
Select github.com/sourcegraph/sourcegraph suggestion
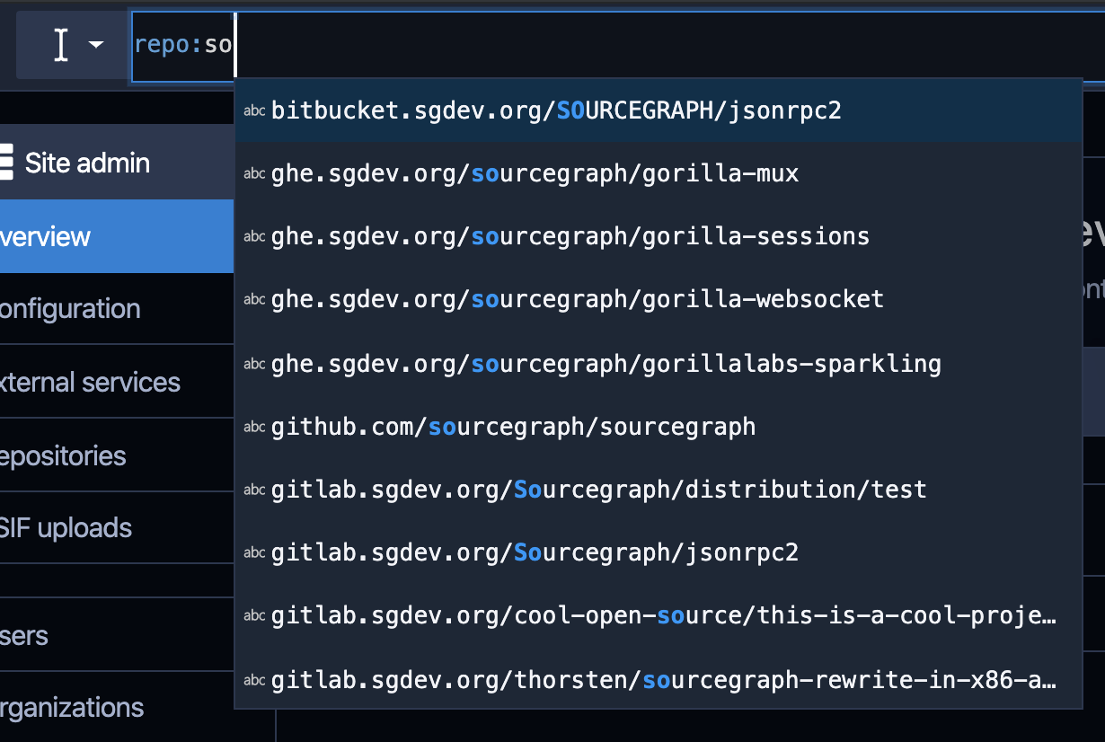click(x=659, y=426)
